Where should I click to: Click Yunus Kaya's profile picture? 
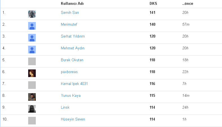click(x=32, y=97)
